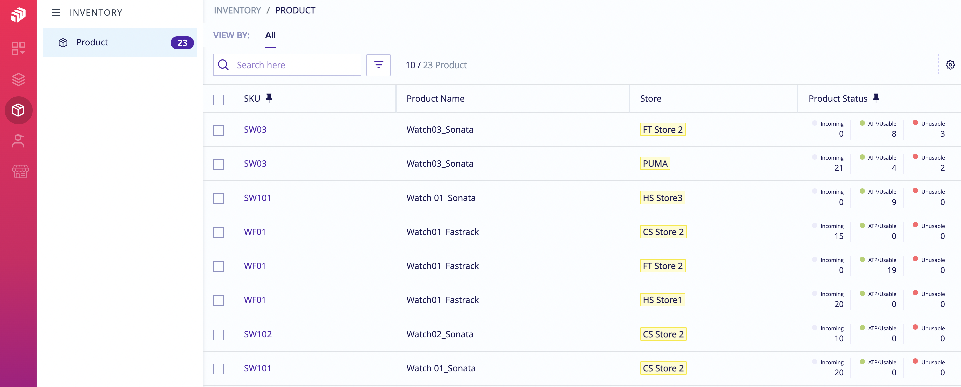Check the box for SW03 PUMA row

coord(219,164)
